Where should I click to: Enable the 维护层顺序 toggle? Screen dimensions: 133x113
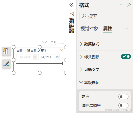123,105
